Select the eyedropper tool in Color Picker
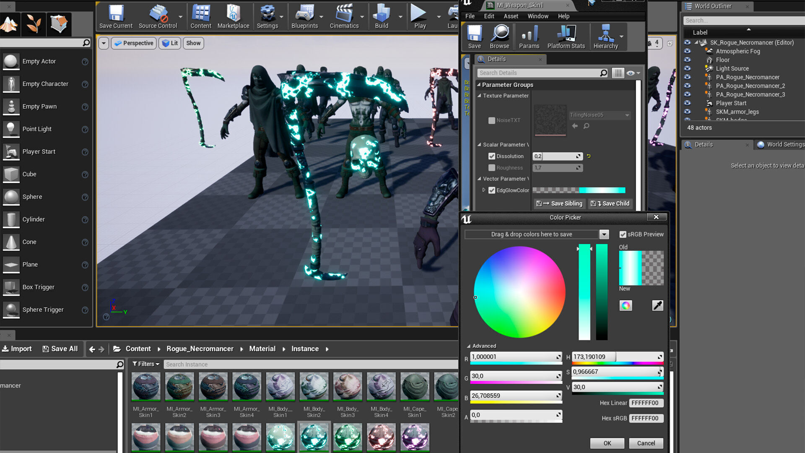Image resolution: width=805 pixels, height=453 pixels. (657, 306)
